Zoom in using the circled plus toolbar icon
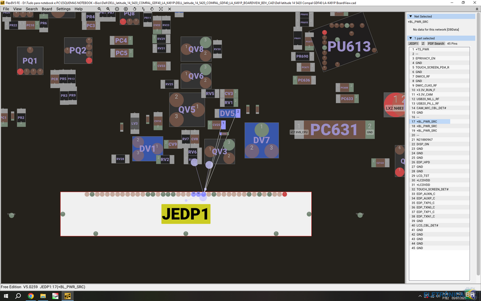The height and width of the screenshot is (301, 481). [x=126, y=9]
